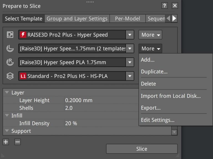Open the RAISE3D Pro2 Plus printer dropdown
This screenshot has height=159, width=213.
click(130, 35)
